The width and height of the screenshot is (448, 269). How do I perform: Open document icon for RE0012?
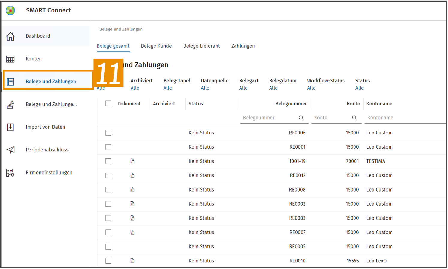[x=132, y=175]
